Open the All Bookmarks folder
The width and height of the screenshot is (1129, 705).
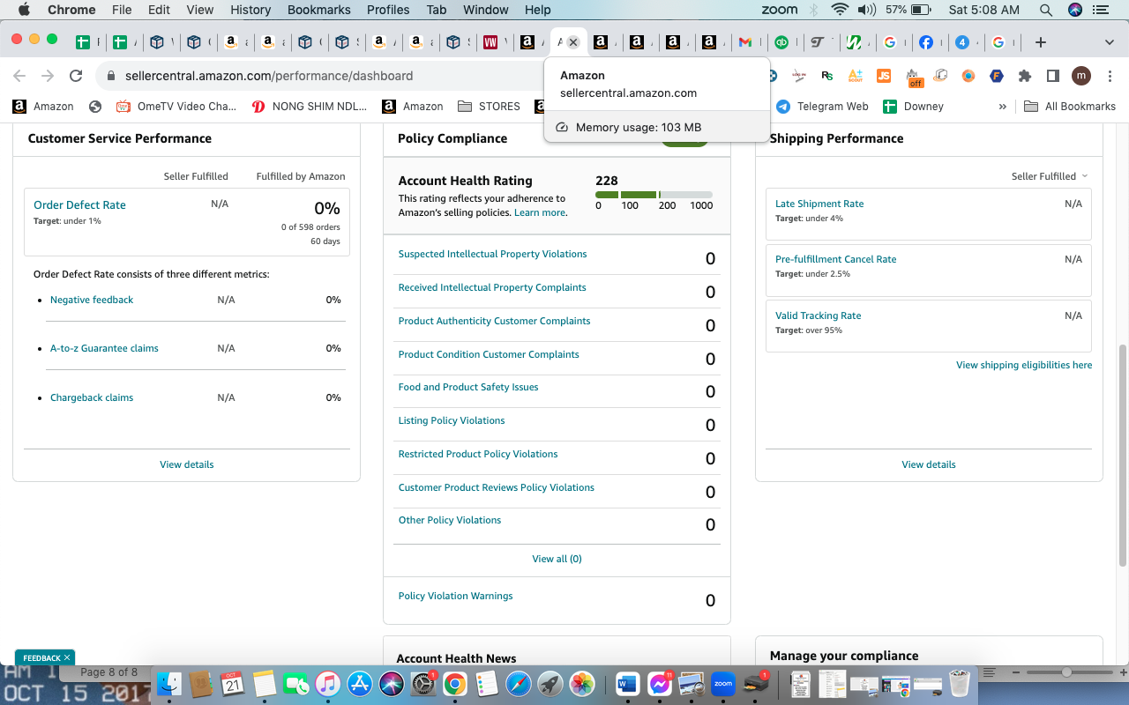point(1070,107)
